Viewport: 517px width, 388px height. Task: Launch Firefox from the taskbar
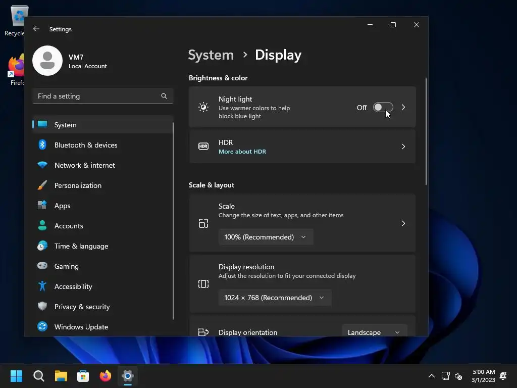coord(106,376)
